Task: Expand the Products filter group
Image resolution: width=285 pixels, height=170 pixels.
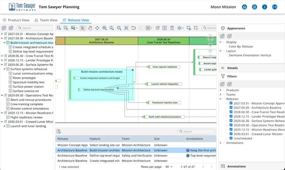Action: tap(221, 90)
